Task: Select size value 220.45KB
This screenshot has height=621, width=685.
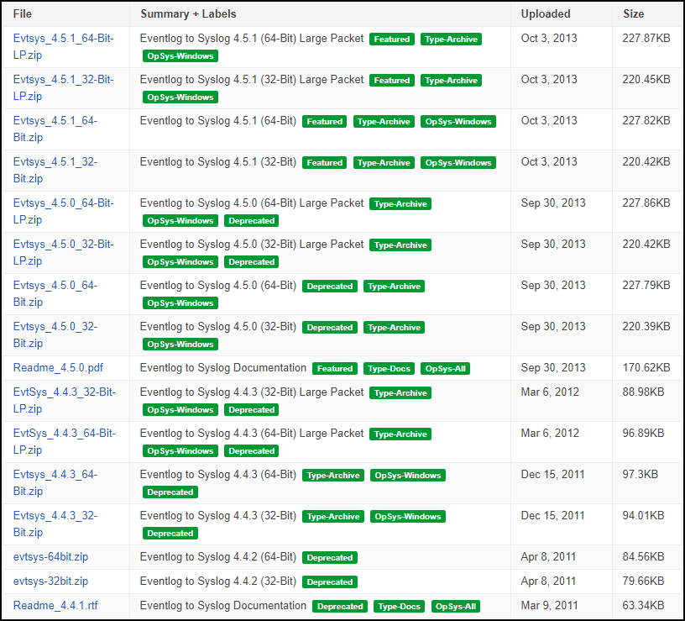Action: coord(646,80)
